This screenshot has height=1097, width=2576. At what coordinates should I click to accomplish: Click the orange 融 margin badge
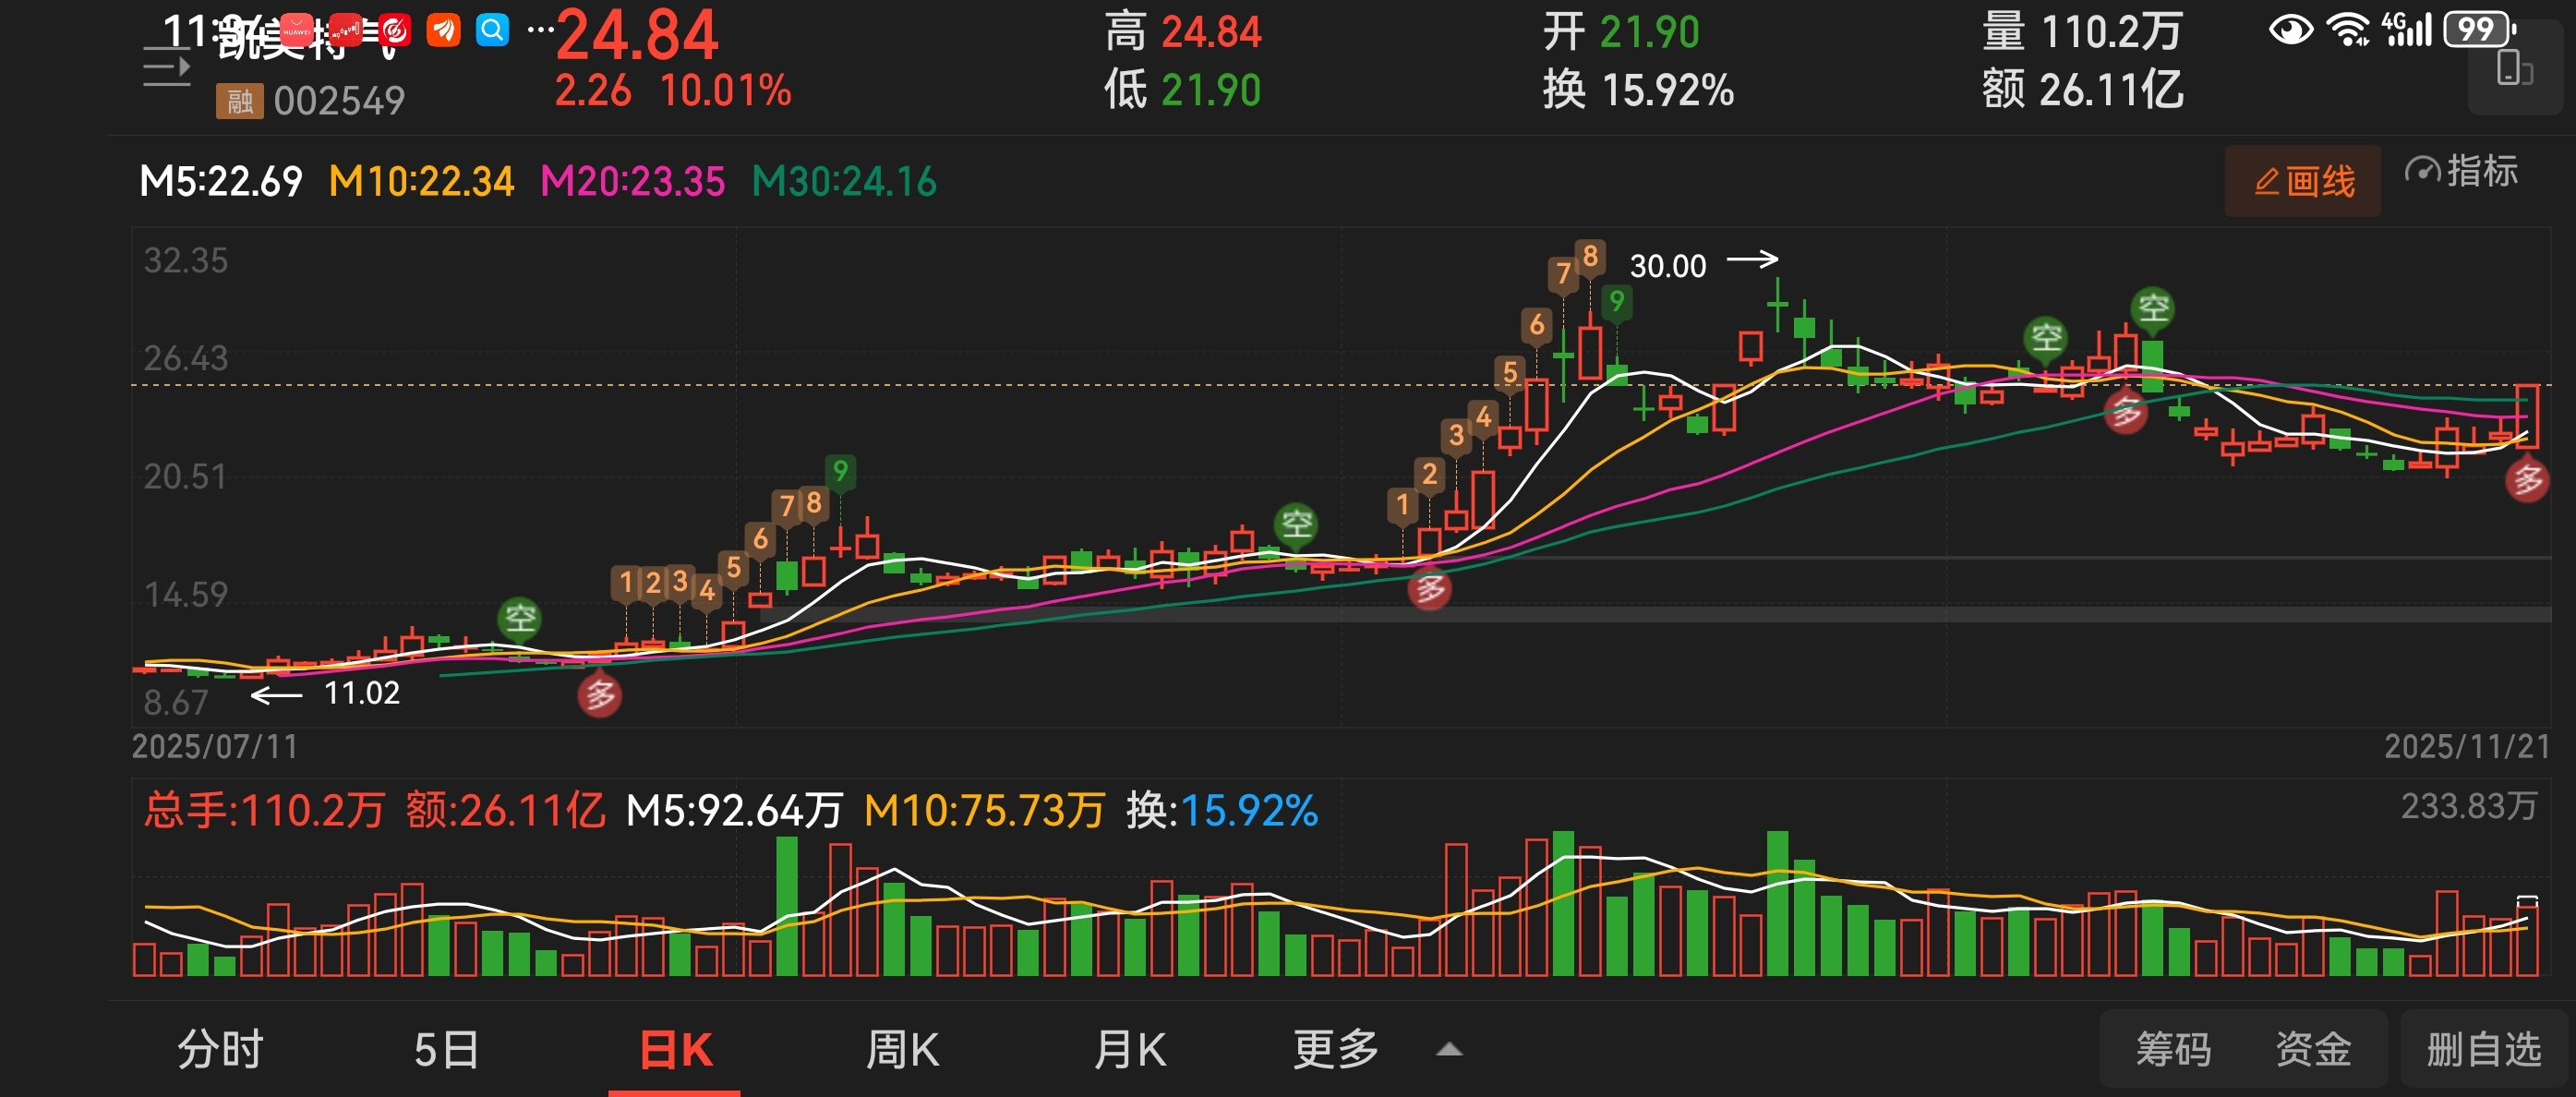pos(239,101)
